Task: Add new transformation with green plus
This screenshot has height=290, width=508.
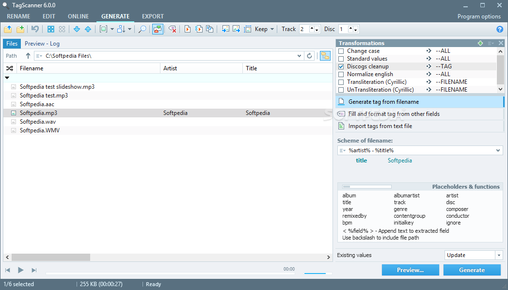Action: [480, 43]
